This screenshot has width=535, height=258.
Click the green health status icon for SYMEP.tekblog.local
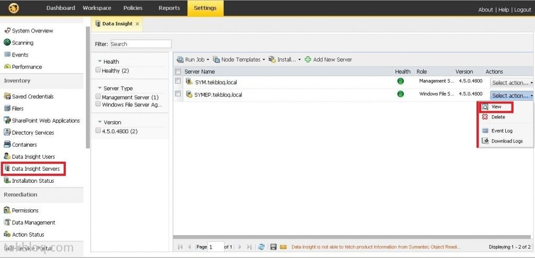click(x=401, y=94)
